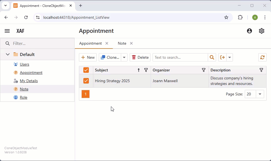
Task: Open the Organizer column filter icon
Action: coord(203,70)
